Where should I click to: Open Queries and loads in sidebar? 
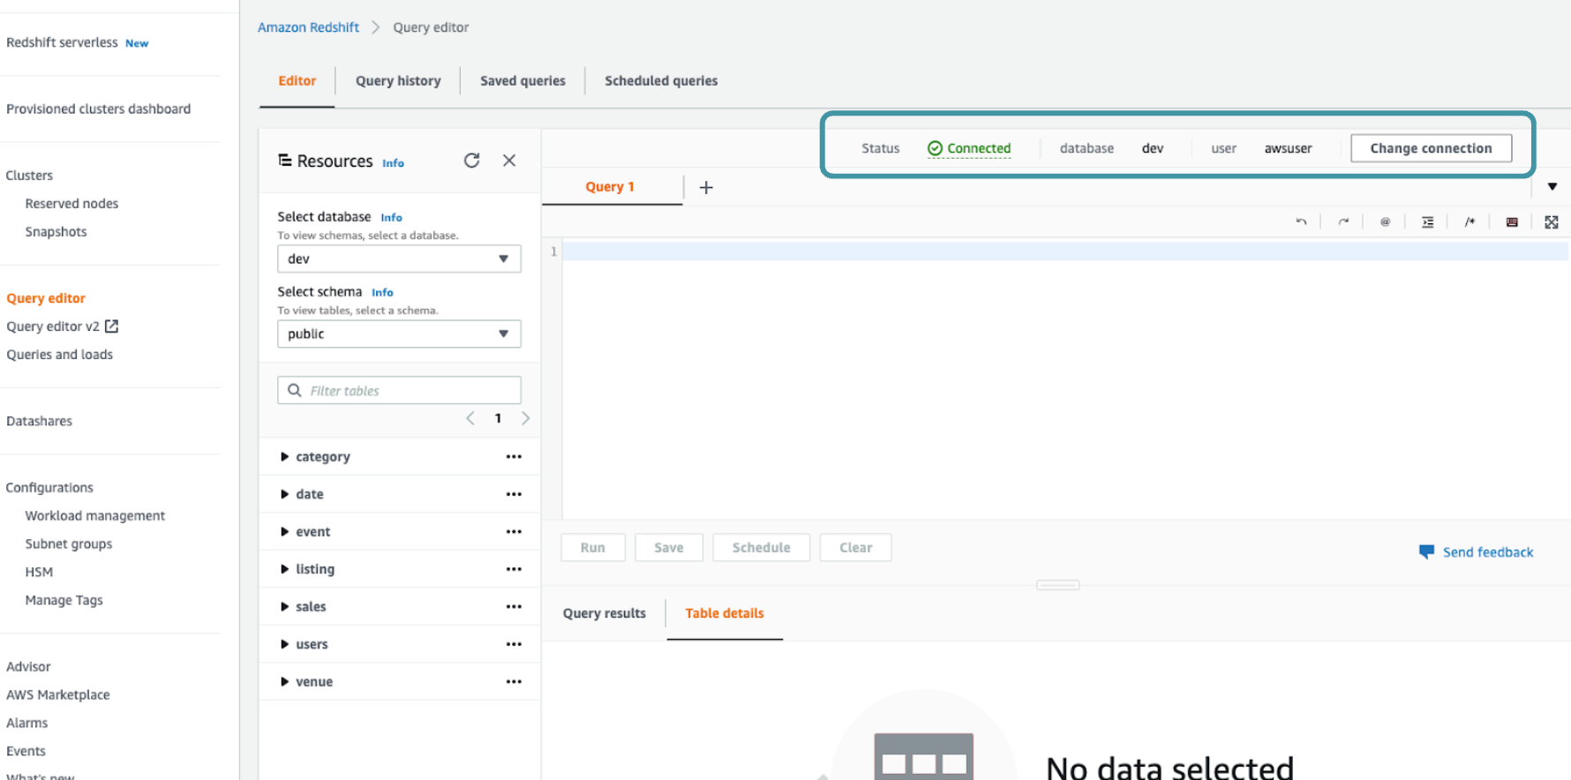[x=60, y=354]
